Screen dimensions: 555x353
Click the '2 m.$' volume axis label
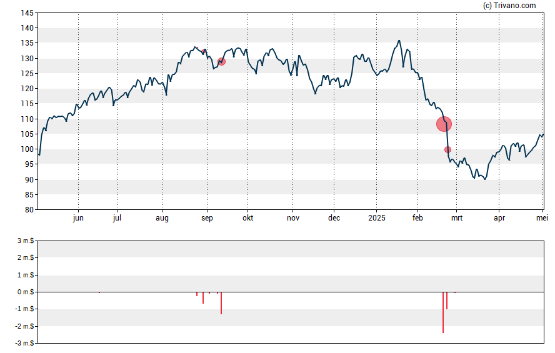point(26,258)
